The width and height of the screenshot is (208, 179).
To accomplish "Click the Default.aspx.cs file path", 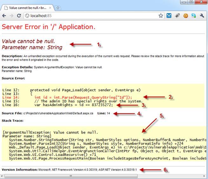I will [x=58, y=113].
